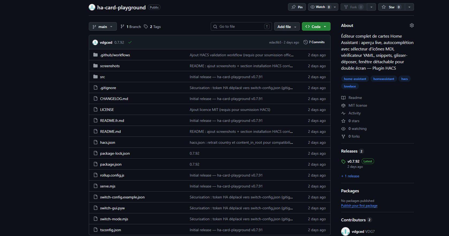
Task: Click the vdgced avatar in commit header
Action: (x=95, y=42)
